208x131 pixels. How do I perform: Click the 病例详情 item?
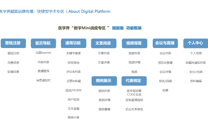click(104, 100)
